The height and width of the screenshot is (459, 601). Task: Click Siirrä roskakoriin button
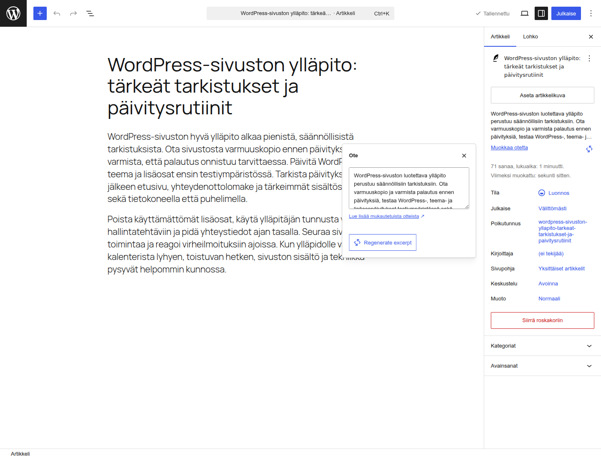pos(543,320)
